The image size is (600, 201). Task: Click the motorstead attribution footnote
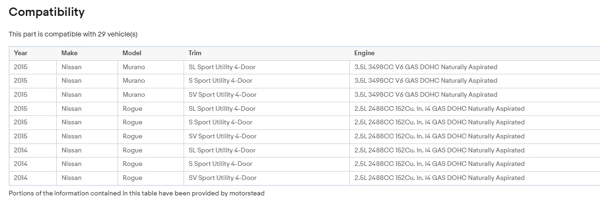[x=137, y=194]
